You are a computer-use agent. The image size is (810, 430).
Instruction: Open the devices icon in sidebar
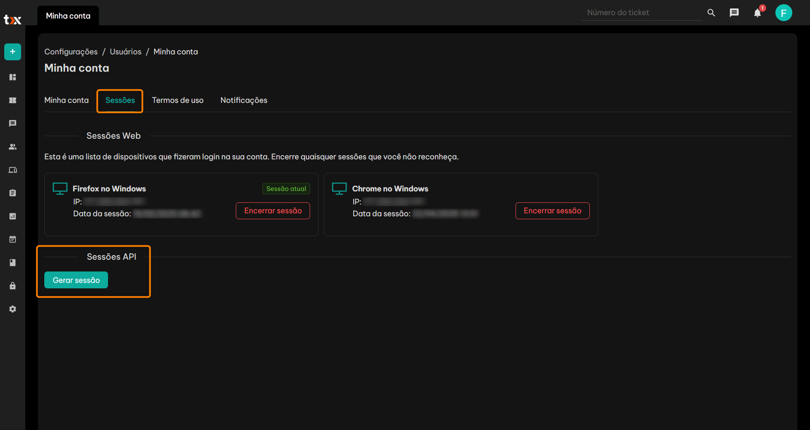(13, 170)
